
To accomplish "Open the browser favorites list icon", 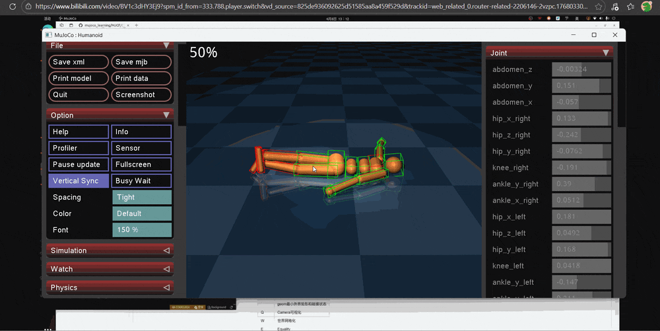I will pos(630,7).
